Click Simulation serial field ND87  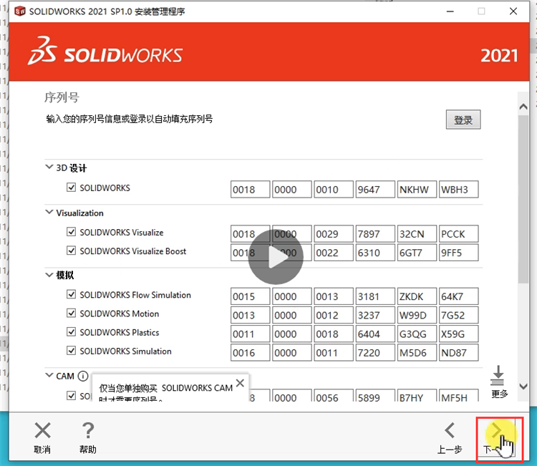pos(458,353)
